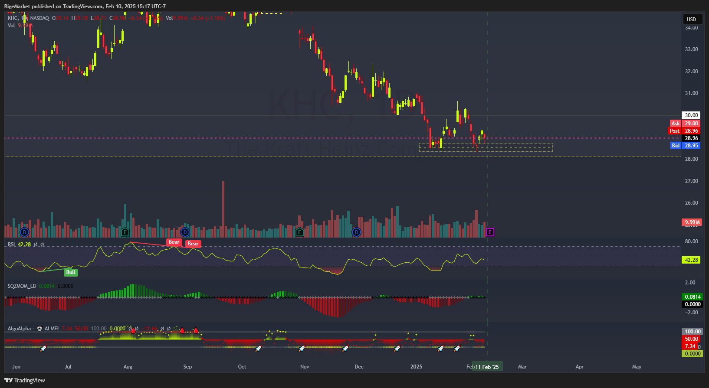Viewport: 709px width, 388px height.
Task: Click the dividend D marker near December
Action: click(x=356, y=232)
